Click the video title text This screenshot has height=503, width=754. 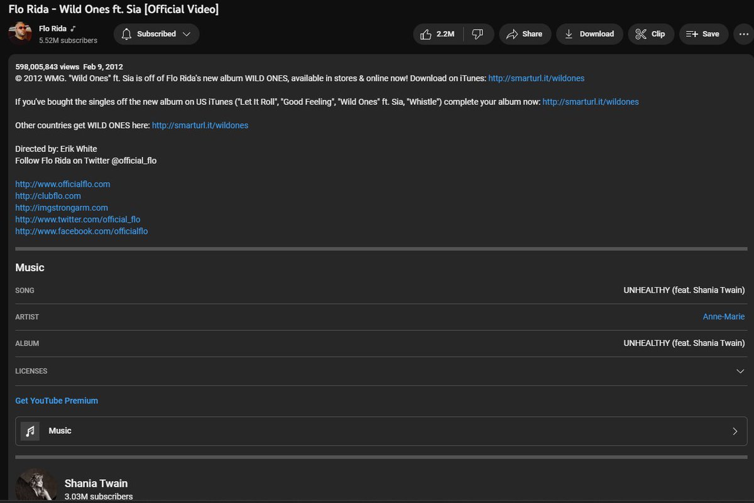pos(114,9)
